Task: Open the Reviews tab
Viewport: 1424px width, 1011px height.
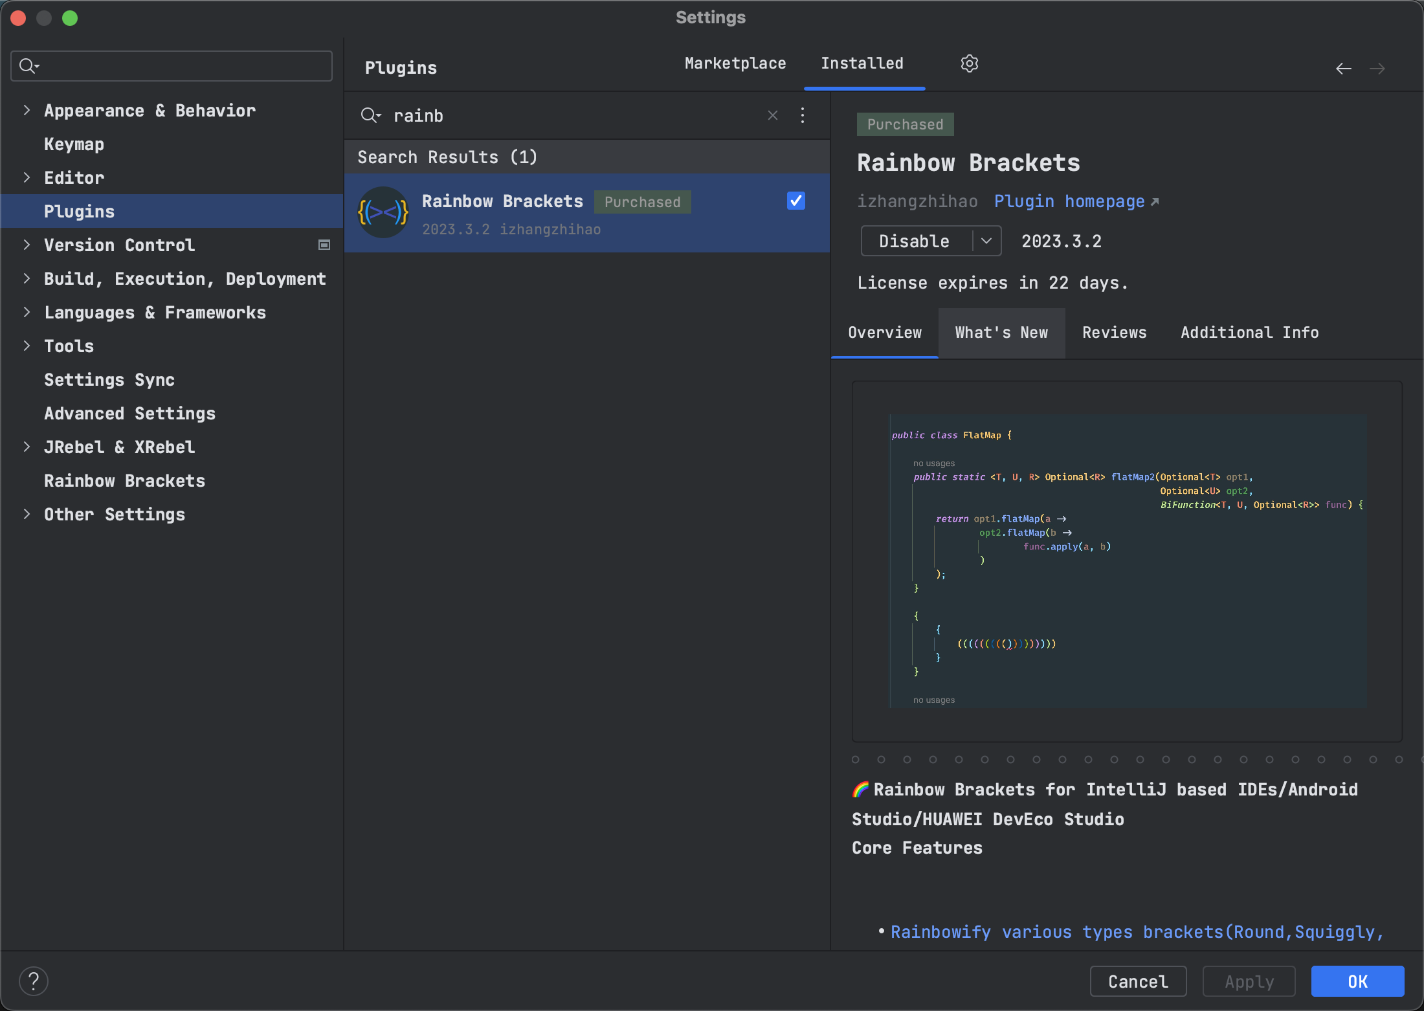Action: point(1115,333)
